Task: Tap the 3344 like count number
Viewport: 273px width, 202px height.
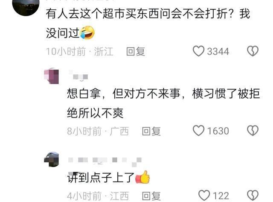Action: [218, 52]
